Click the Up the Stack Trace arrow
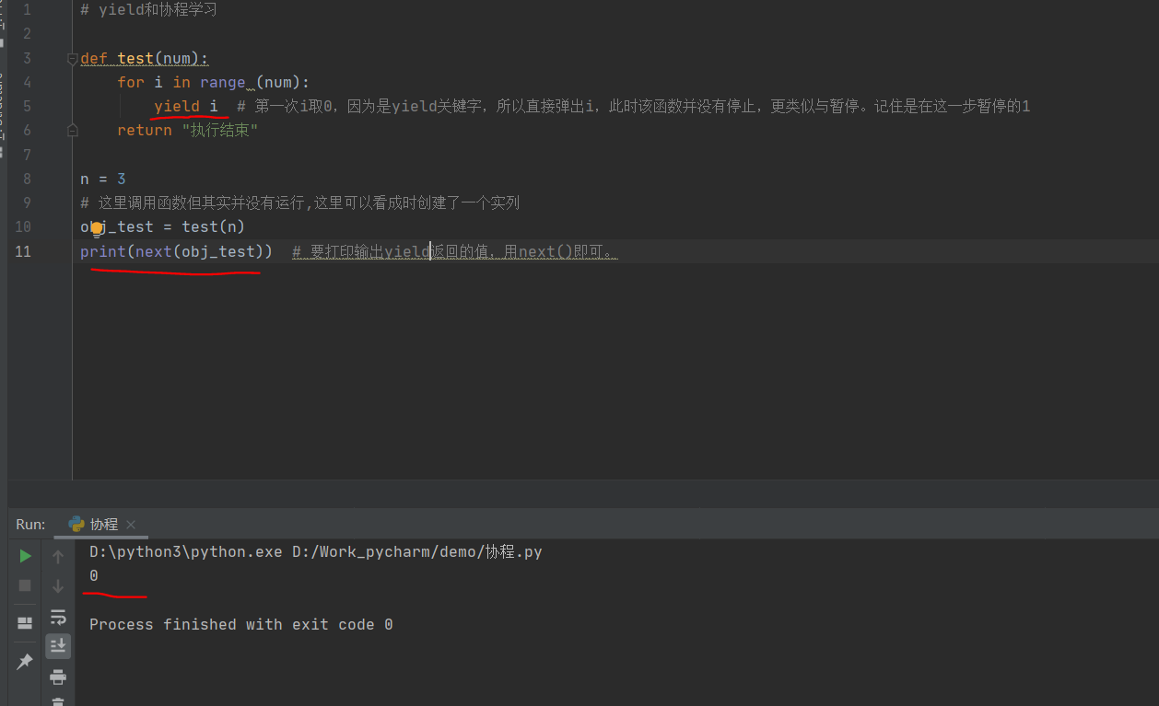Image resolution: width=1159 pixels, height=706 pixels. 58,556
